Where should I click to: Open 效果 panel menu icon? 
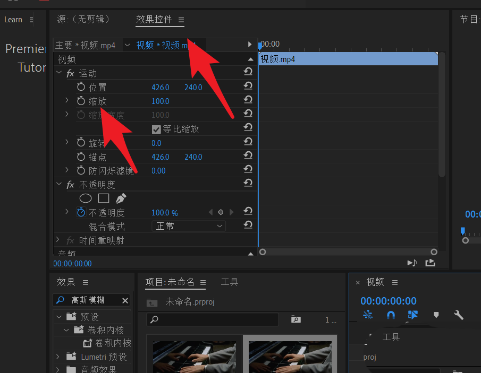click(x=86, y=282)
